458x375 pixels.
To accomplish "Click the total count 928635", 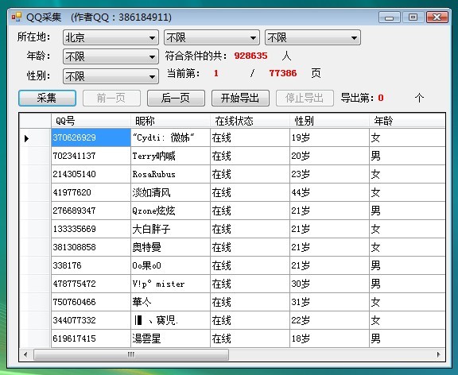I will [x=250, y=56].
